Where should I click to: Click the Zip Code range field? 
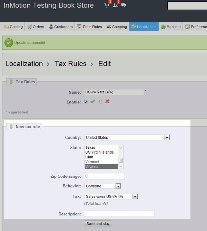coord(105,176)
